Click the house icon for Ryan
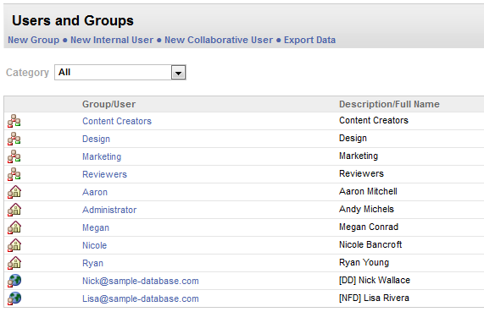This screenshot has height=312, width=484. (14, 263)
